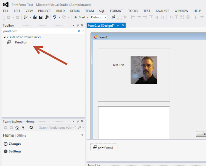
Task: Close the Team Explorer panel
Action: tap(82, 121)
